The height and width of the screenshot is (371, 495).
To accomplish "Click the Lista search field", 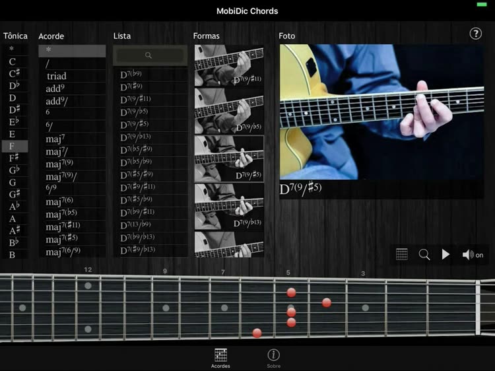I will pyautogui.click(x=150, y=55).
